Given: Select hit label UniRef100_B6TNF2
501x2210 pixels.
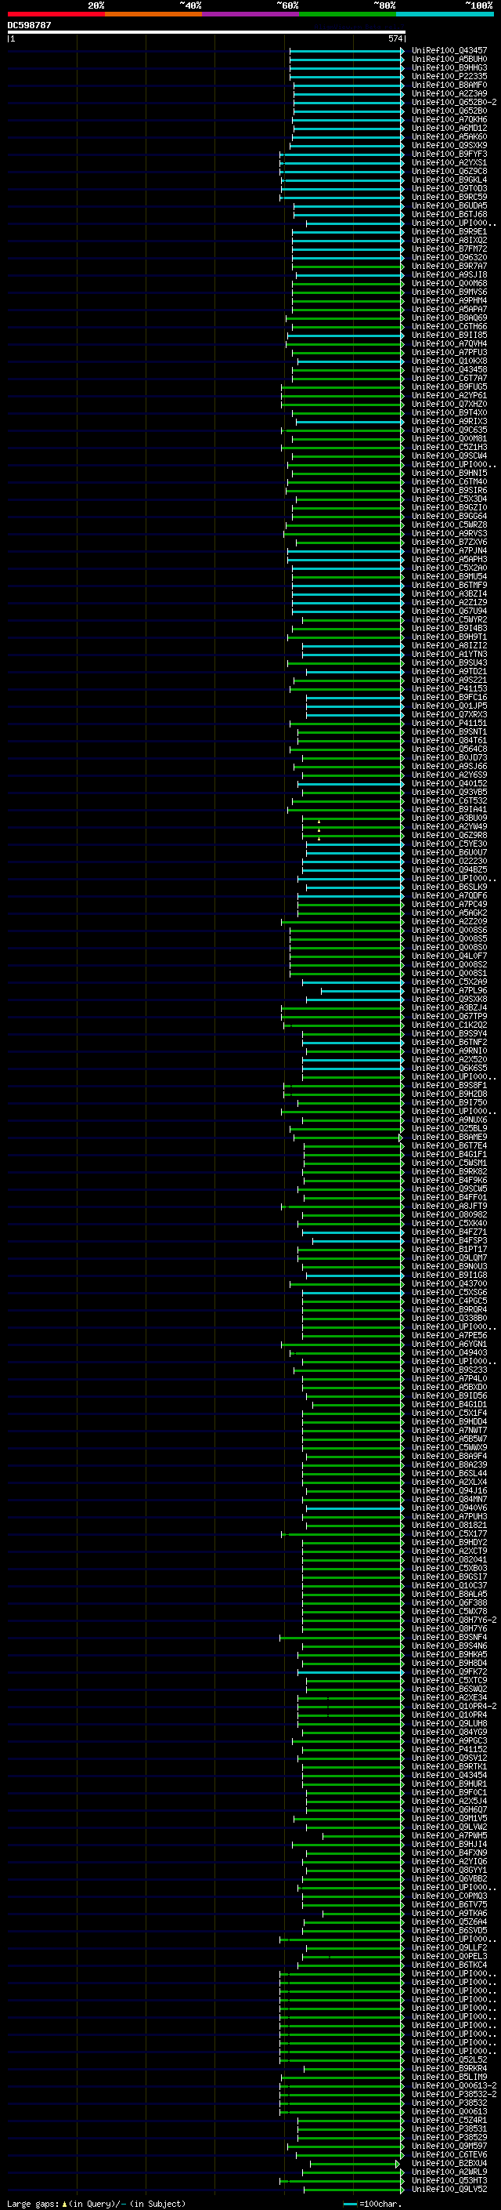Looking at the screenshot, I should click(x=449, y=1043).
